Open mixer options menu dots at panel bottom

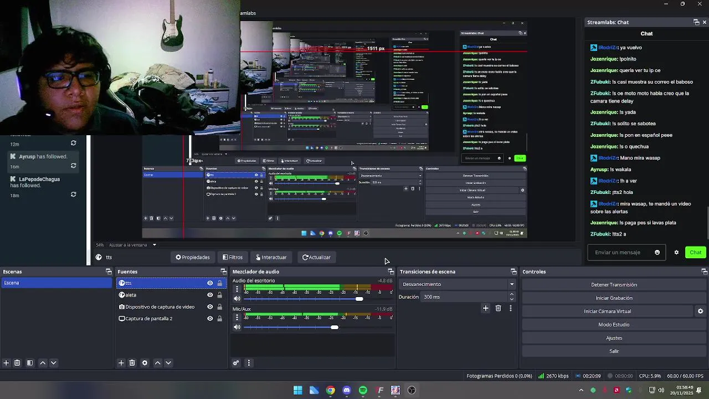[248, 363]
